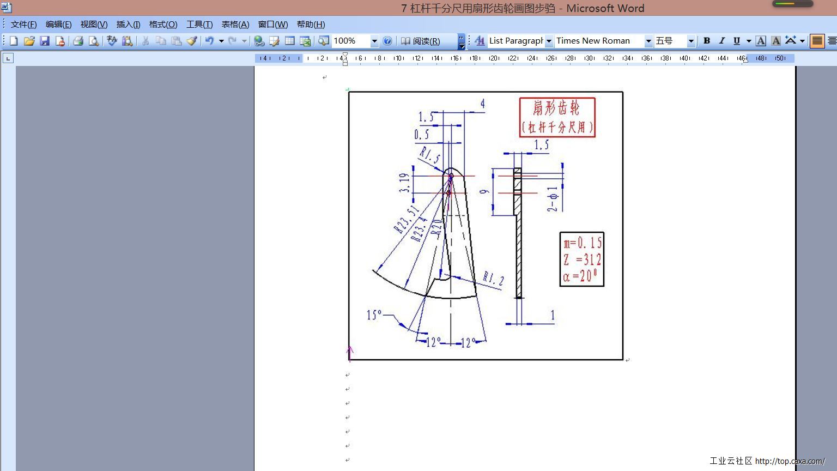
Task: Click the character scaling icon
Action: click(x=791, y=41)
